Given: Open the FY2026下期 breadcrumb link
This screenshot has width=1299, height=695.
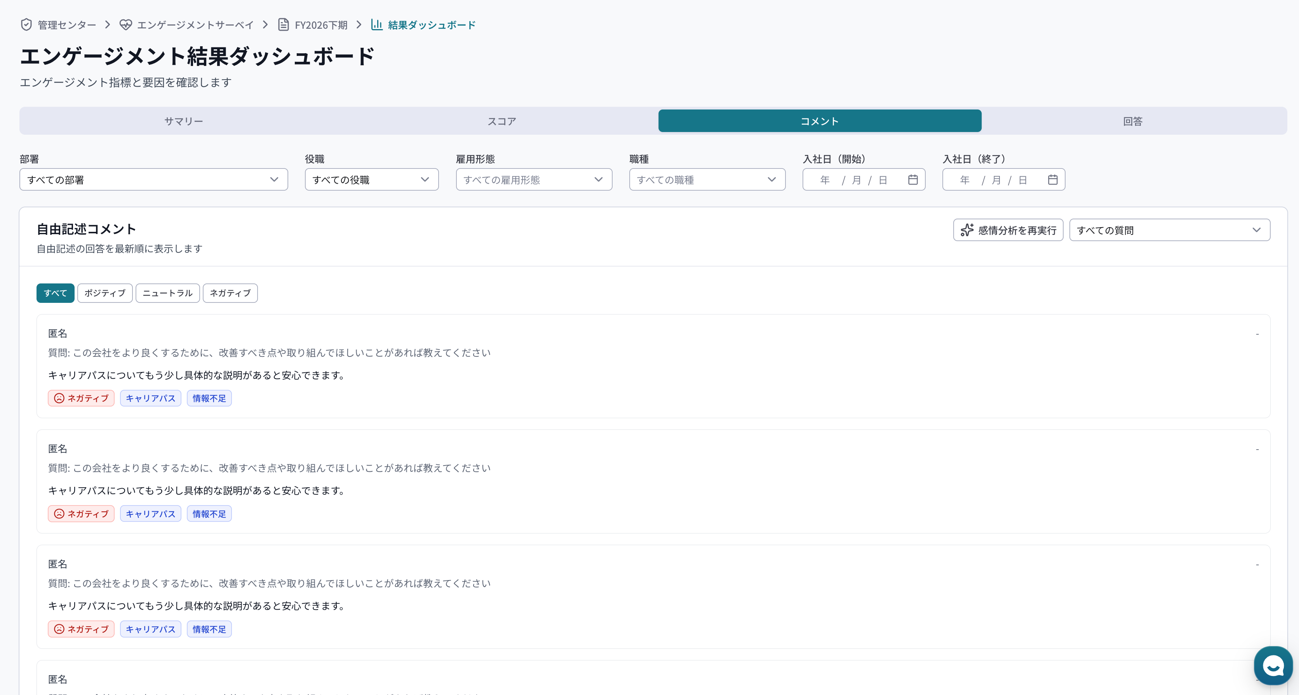Looking at the screenshot, I should click(x=321, y=24).
